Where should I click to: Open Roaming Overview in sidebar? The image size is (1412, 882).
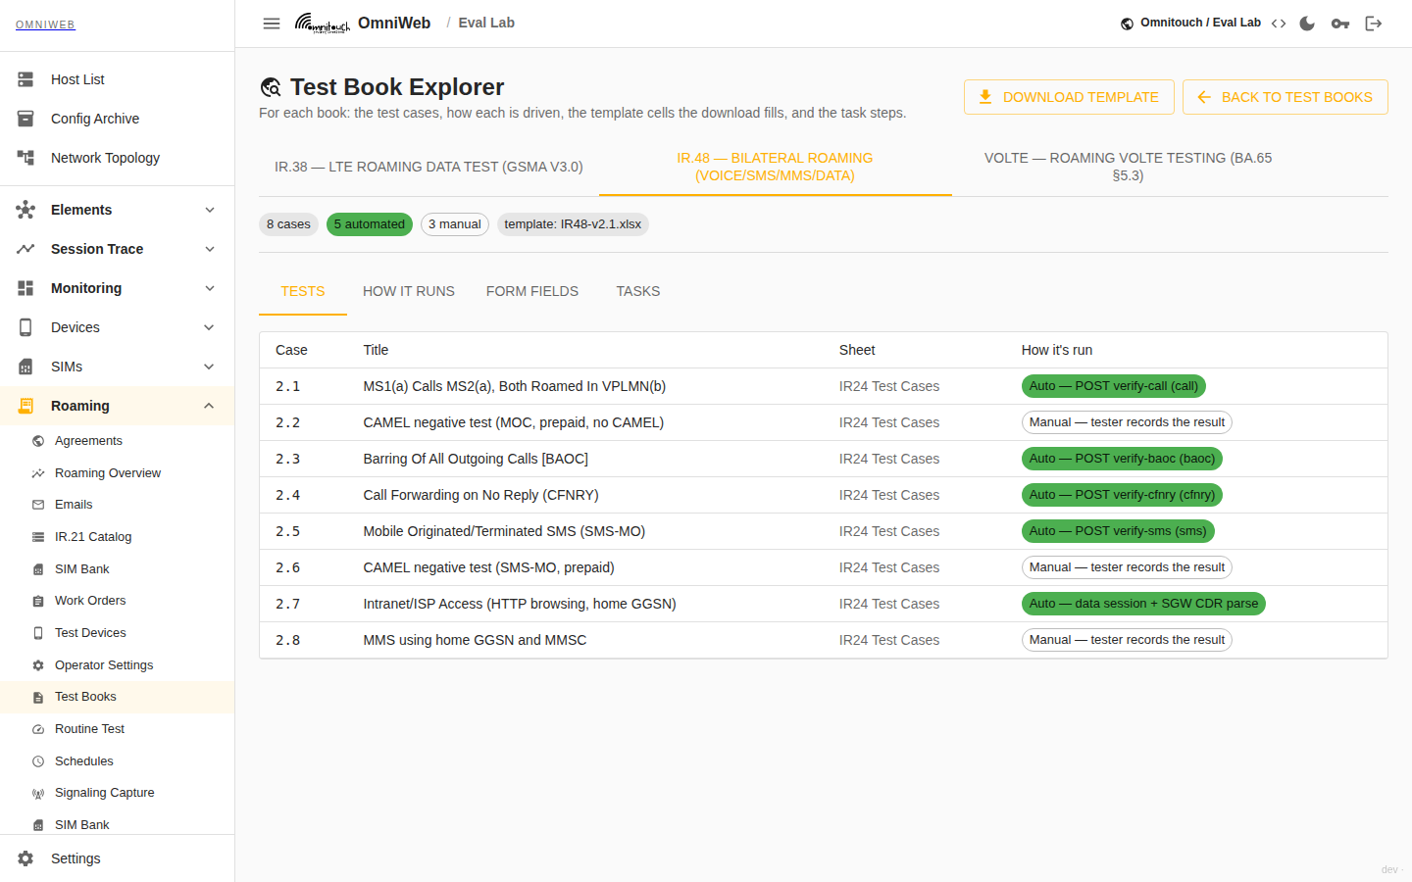tap(118, 473)
